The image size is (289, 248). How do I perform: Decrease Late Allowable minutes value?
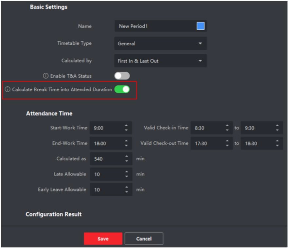pos(127,176)
